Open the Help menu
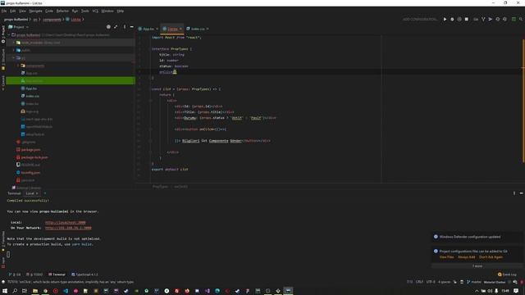This screenshot has width=525, height=295. tap(121, 11)
